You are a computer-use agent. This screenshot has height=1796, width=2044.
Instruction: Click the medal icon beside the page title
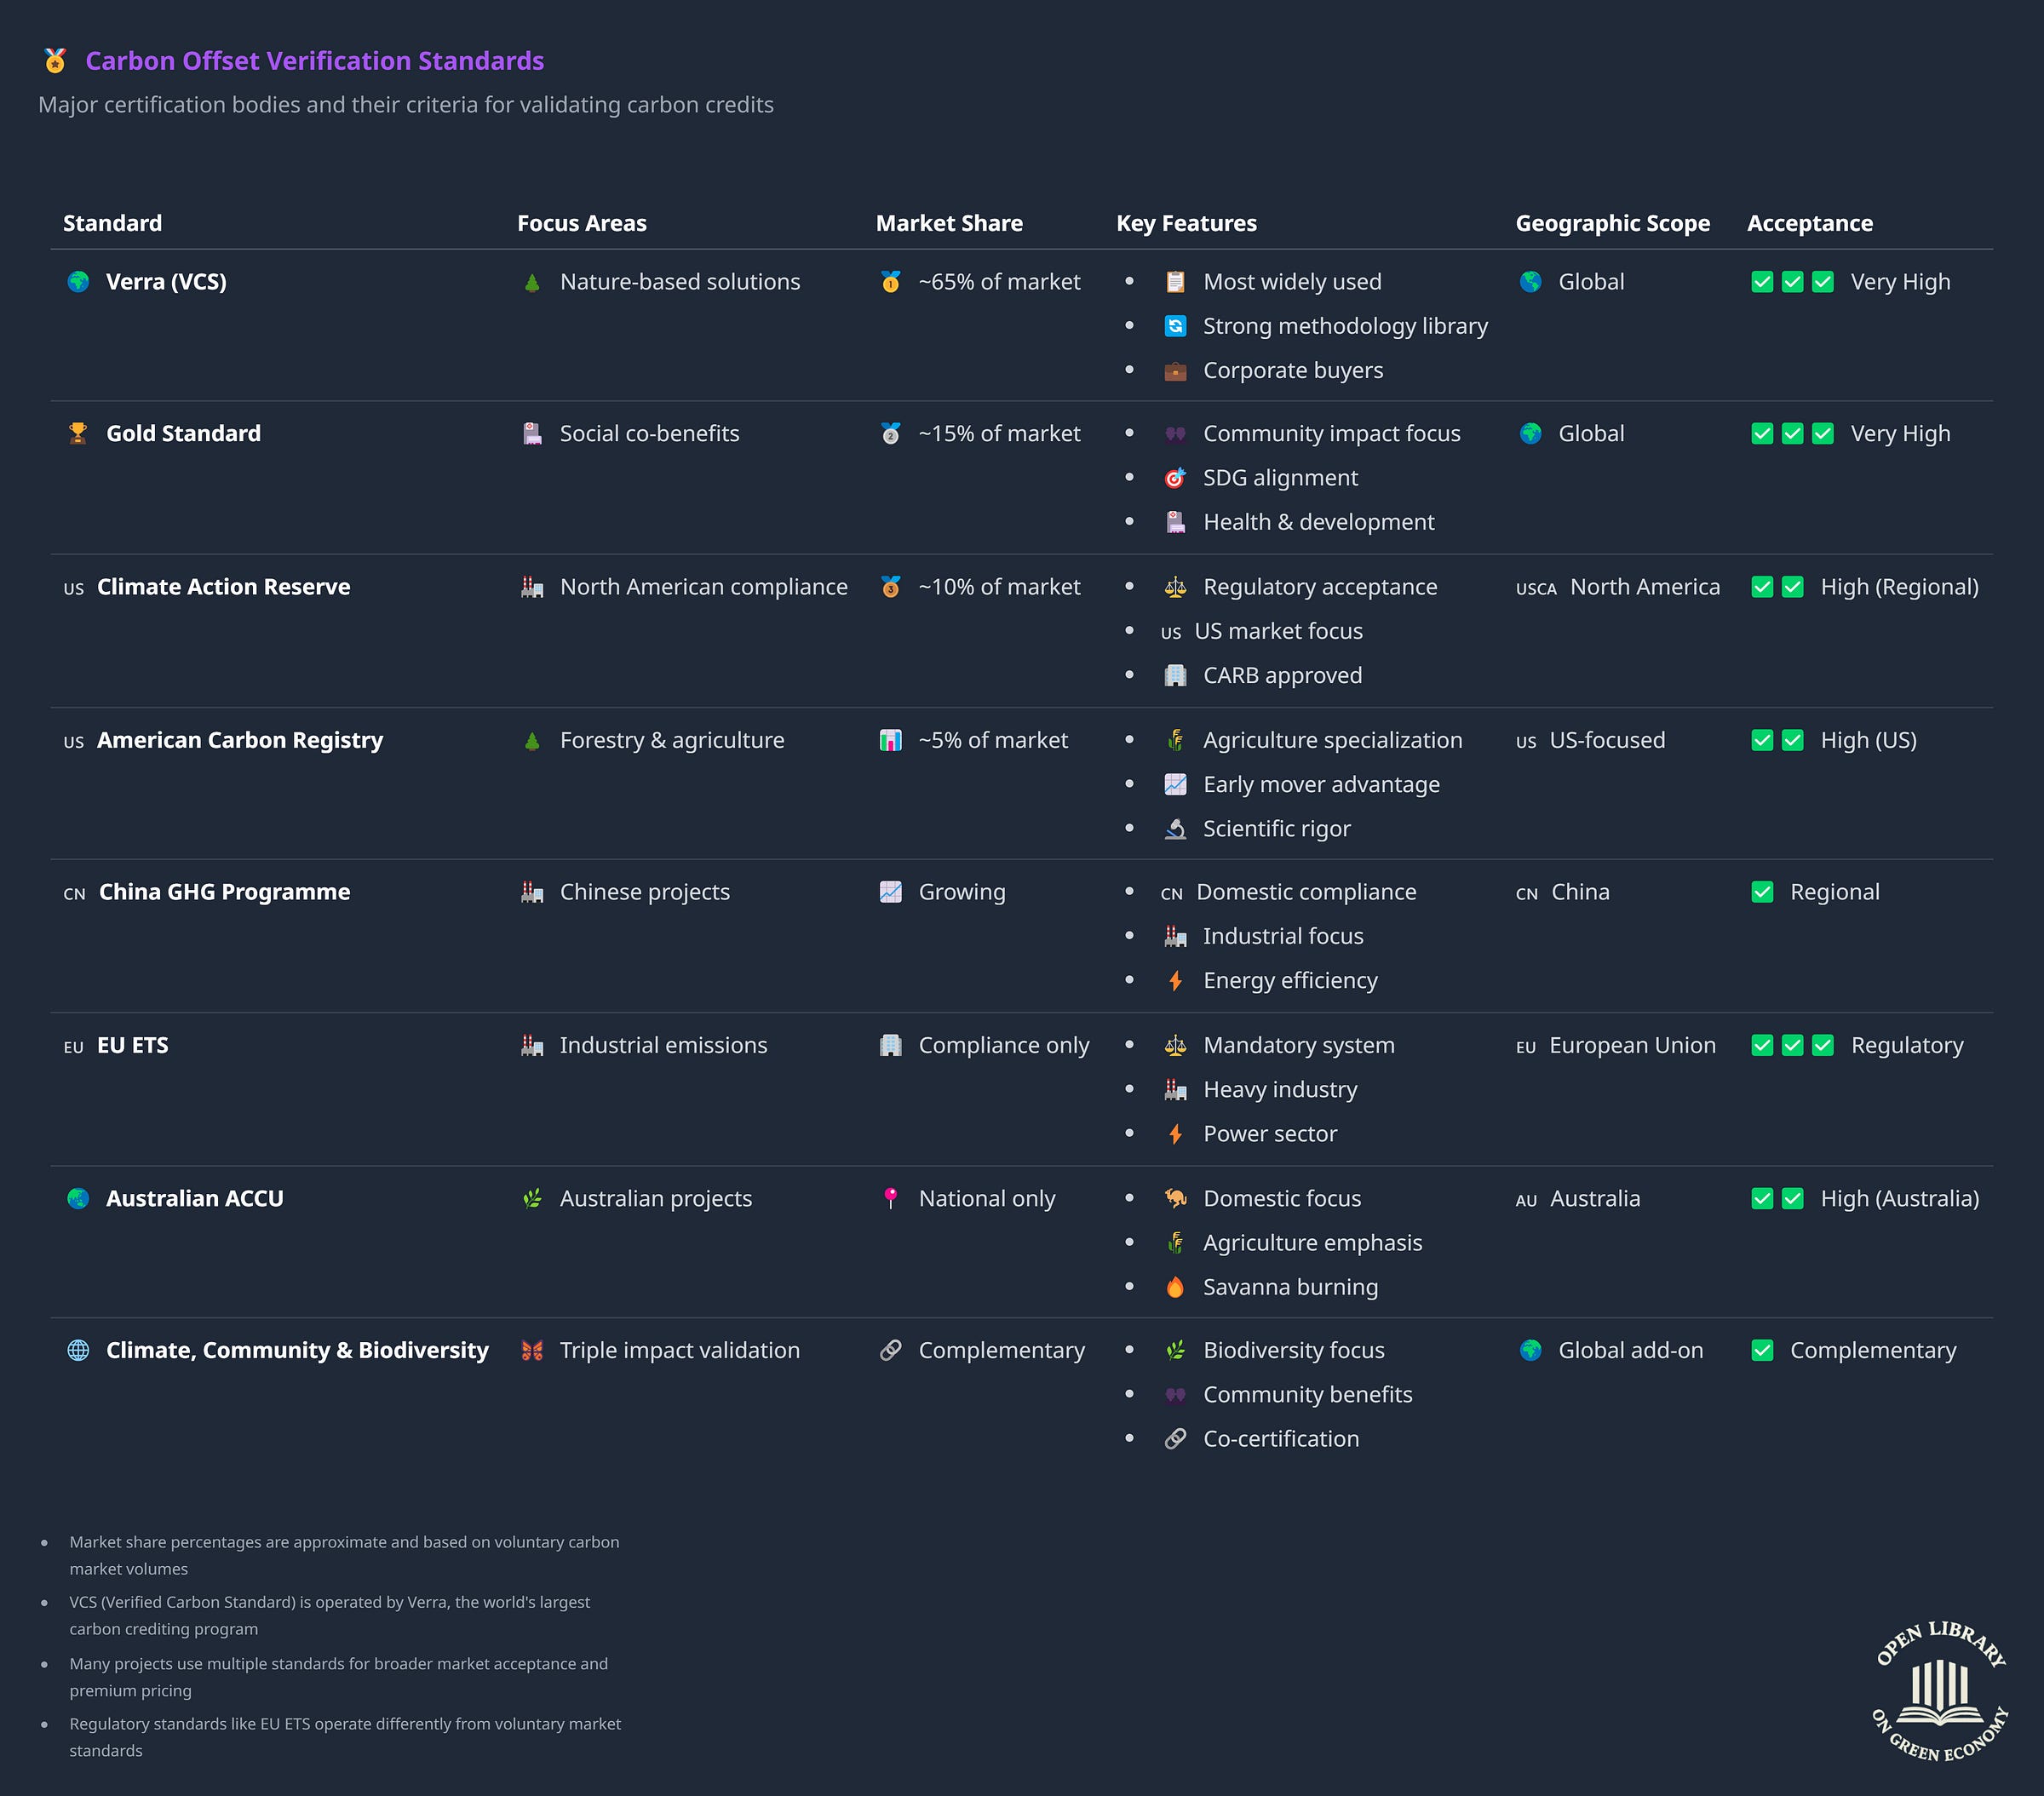click(x=55, y=61)
